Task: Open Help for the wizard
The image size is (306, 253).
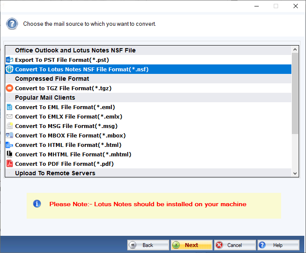Action: pyautogui.click(x=278, y=245)
